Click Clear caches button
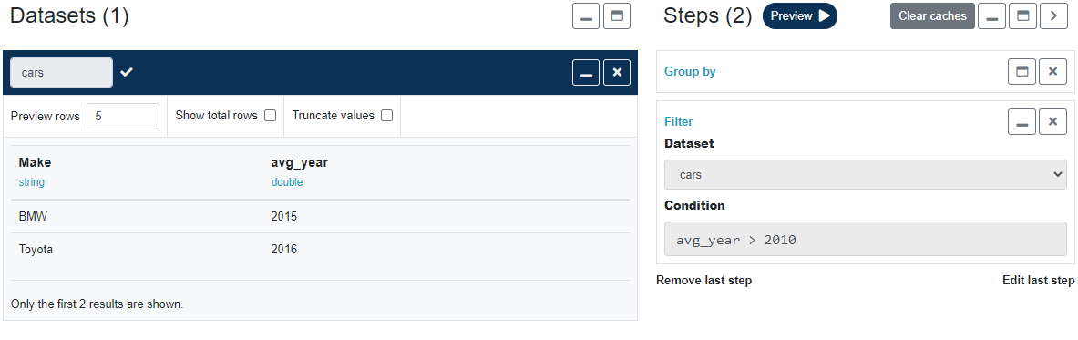The height and width of the screenshot is (340, 1078). (x=932, y=15)
